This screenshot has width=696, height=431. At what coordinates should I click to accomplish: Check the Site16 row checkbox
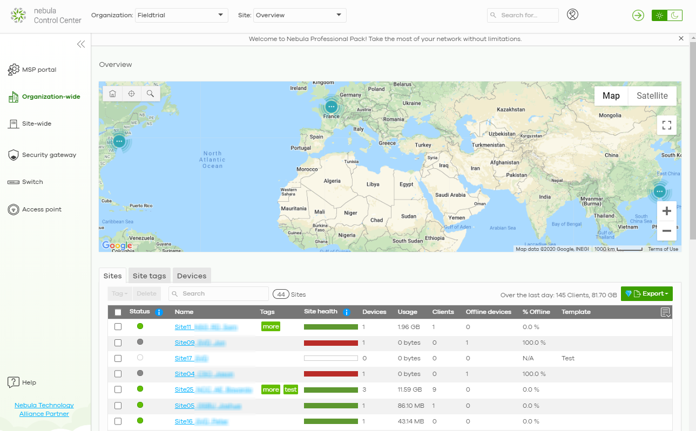tap(118, 421)
